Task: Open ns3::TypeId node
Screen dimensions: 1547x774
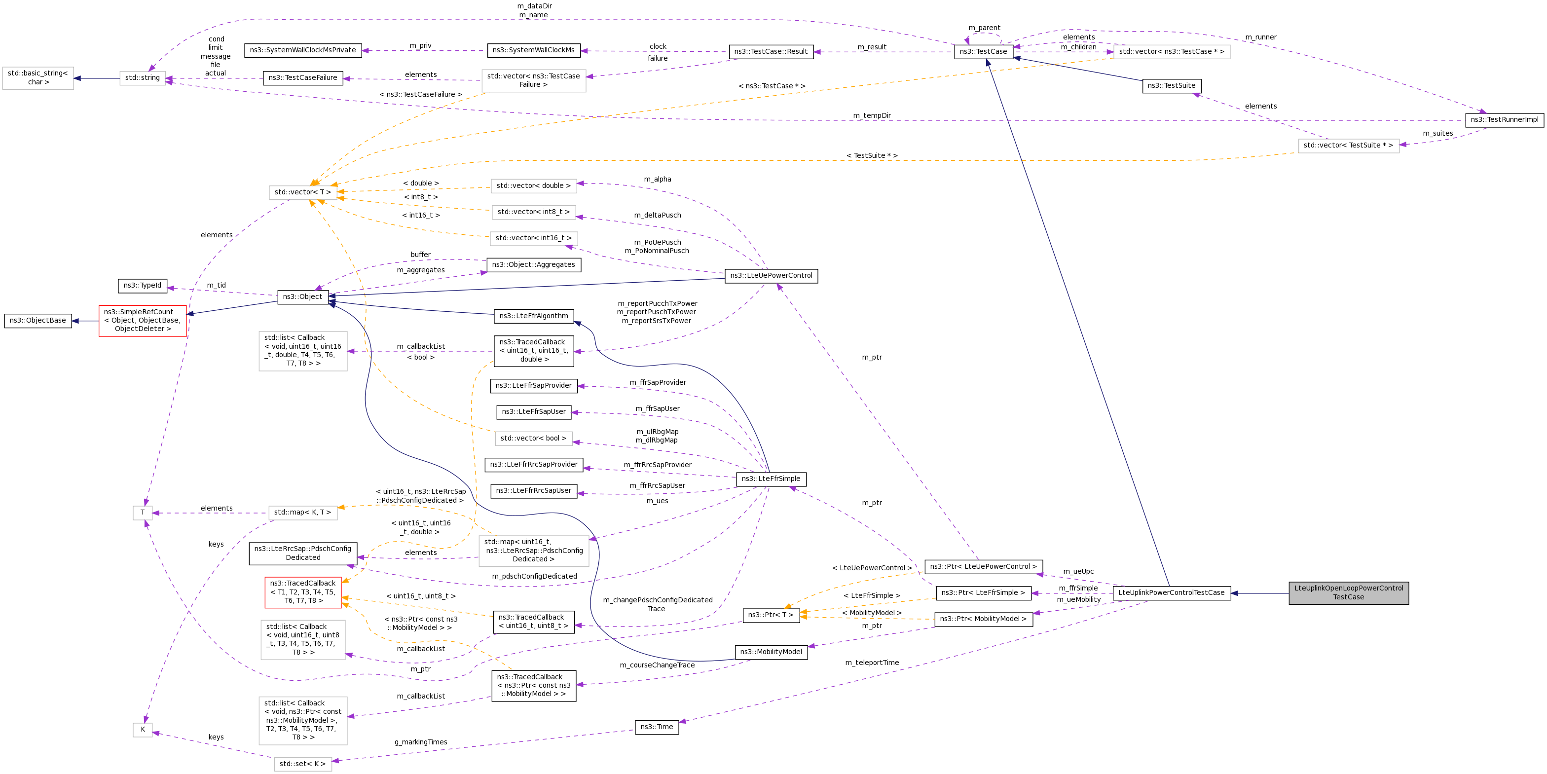Action: click(x=143, y=286)
